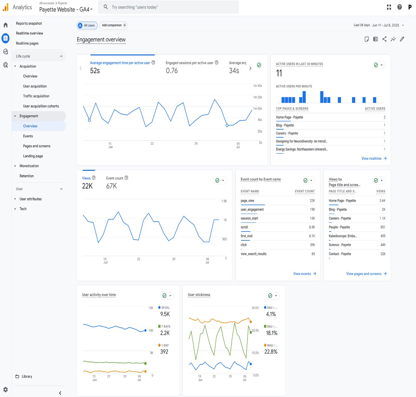Follow the View pages and screens link

pos(366,274)
